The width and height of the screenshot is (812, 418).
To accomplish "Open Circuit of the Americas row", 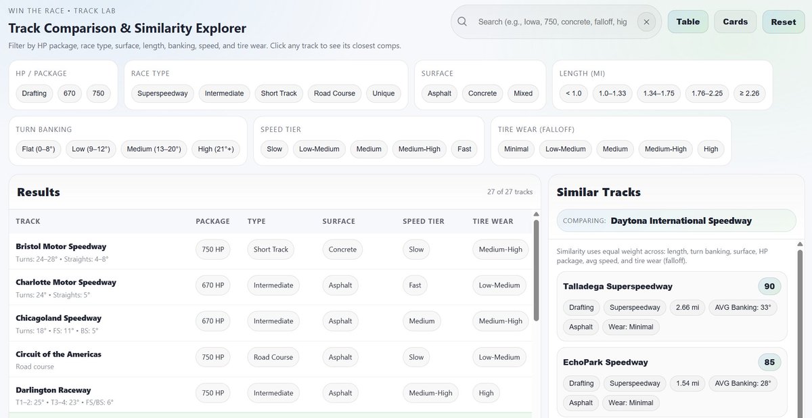I will click(x=270, y=359).
